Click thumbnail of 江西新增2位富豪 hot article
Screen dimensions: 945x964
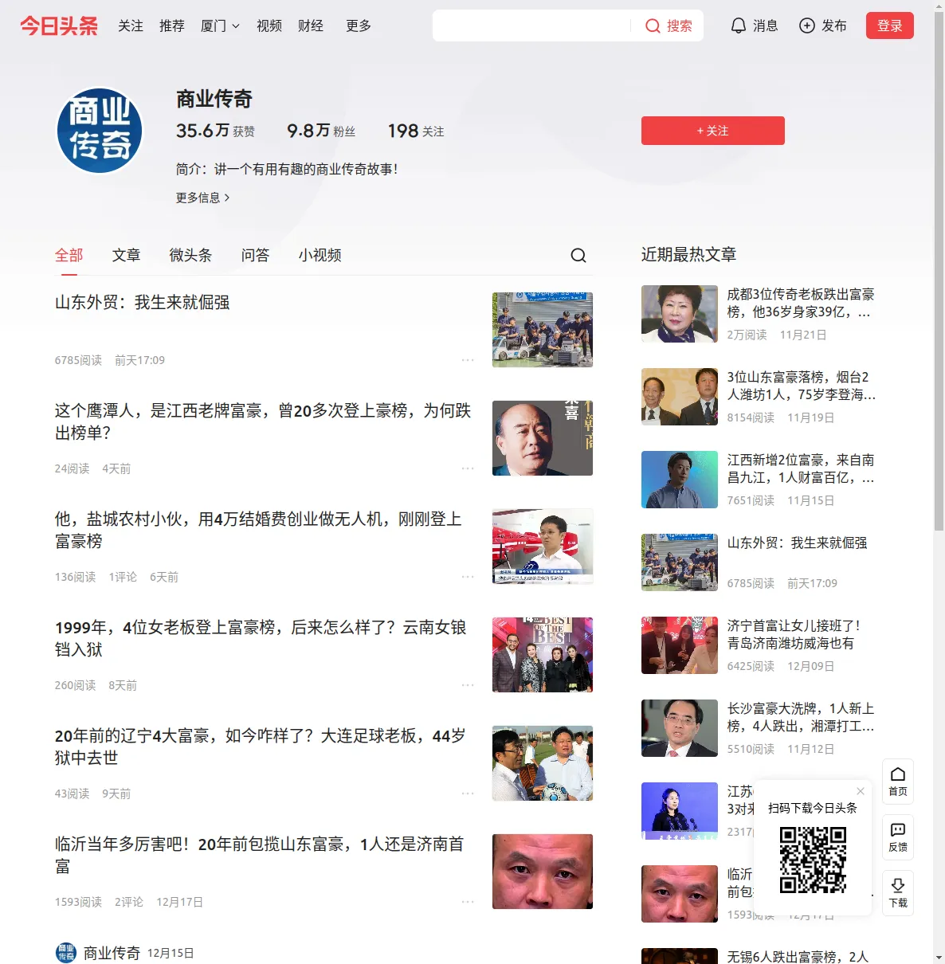click(x=680, y=480)
